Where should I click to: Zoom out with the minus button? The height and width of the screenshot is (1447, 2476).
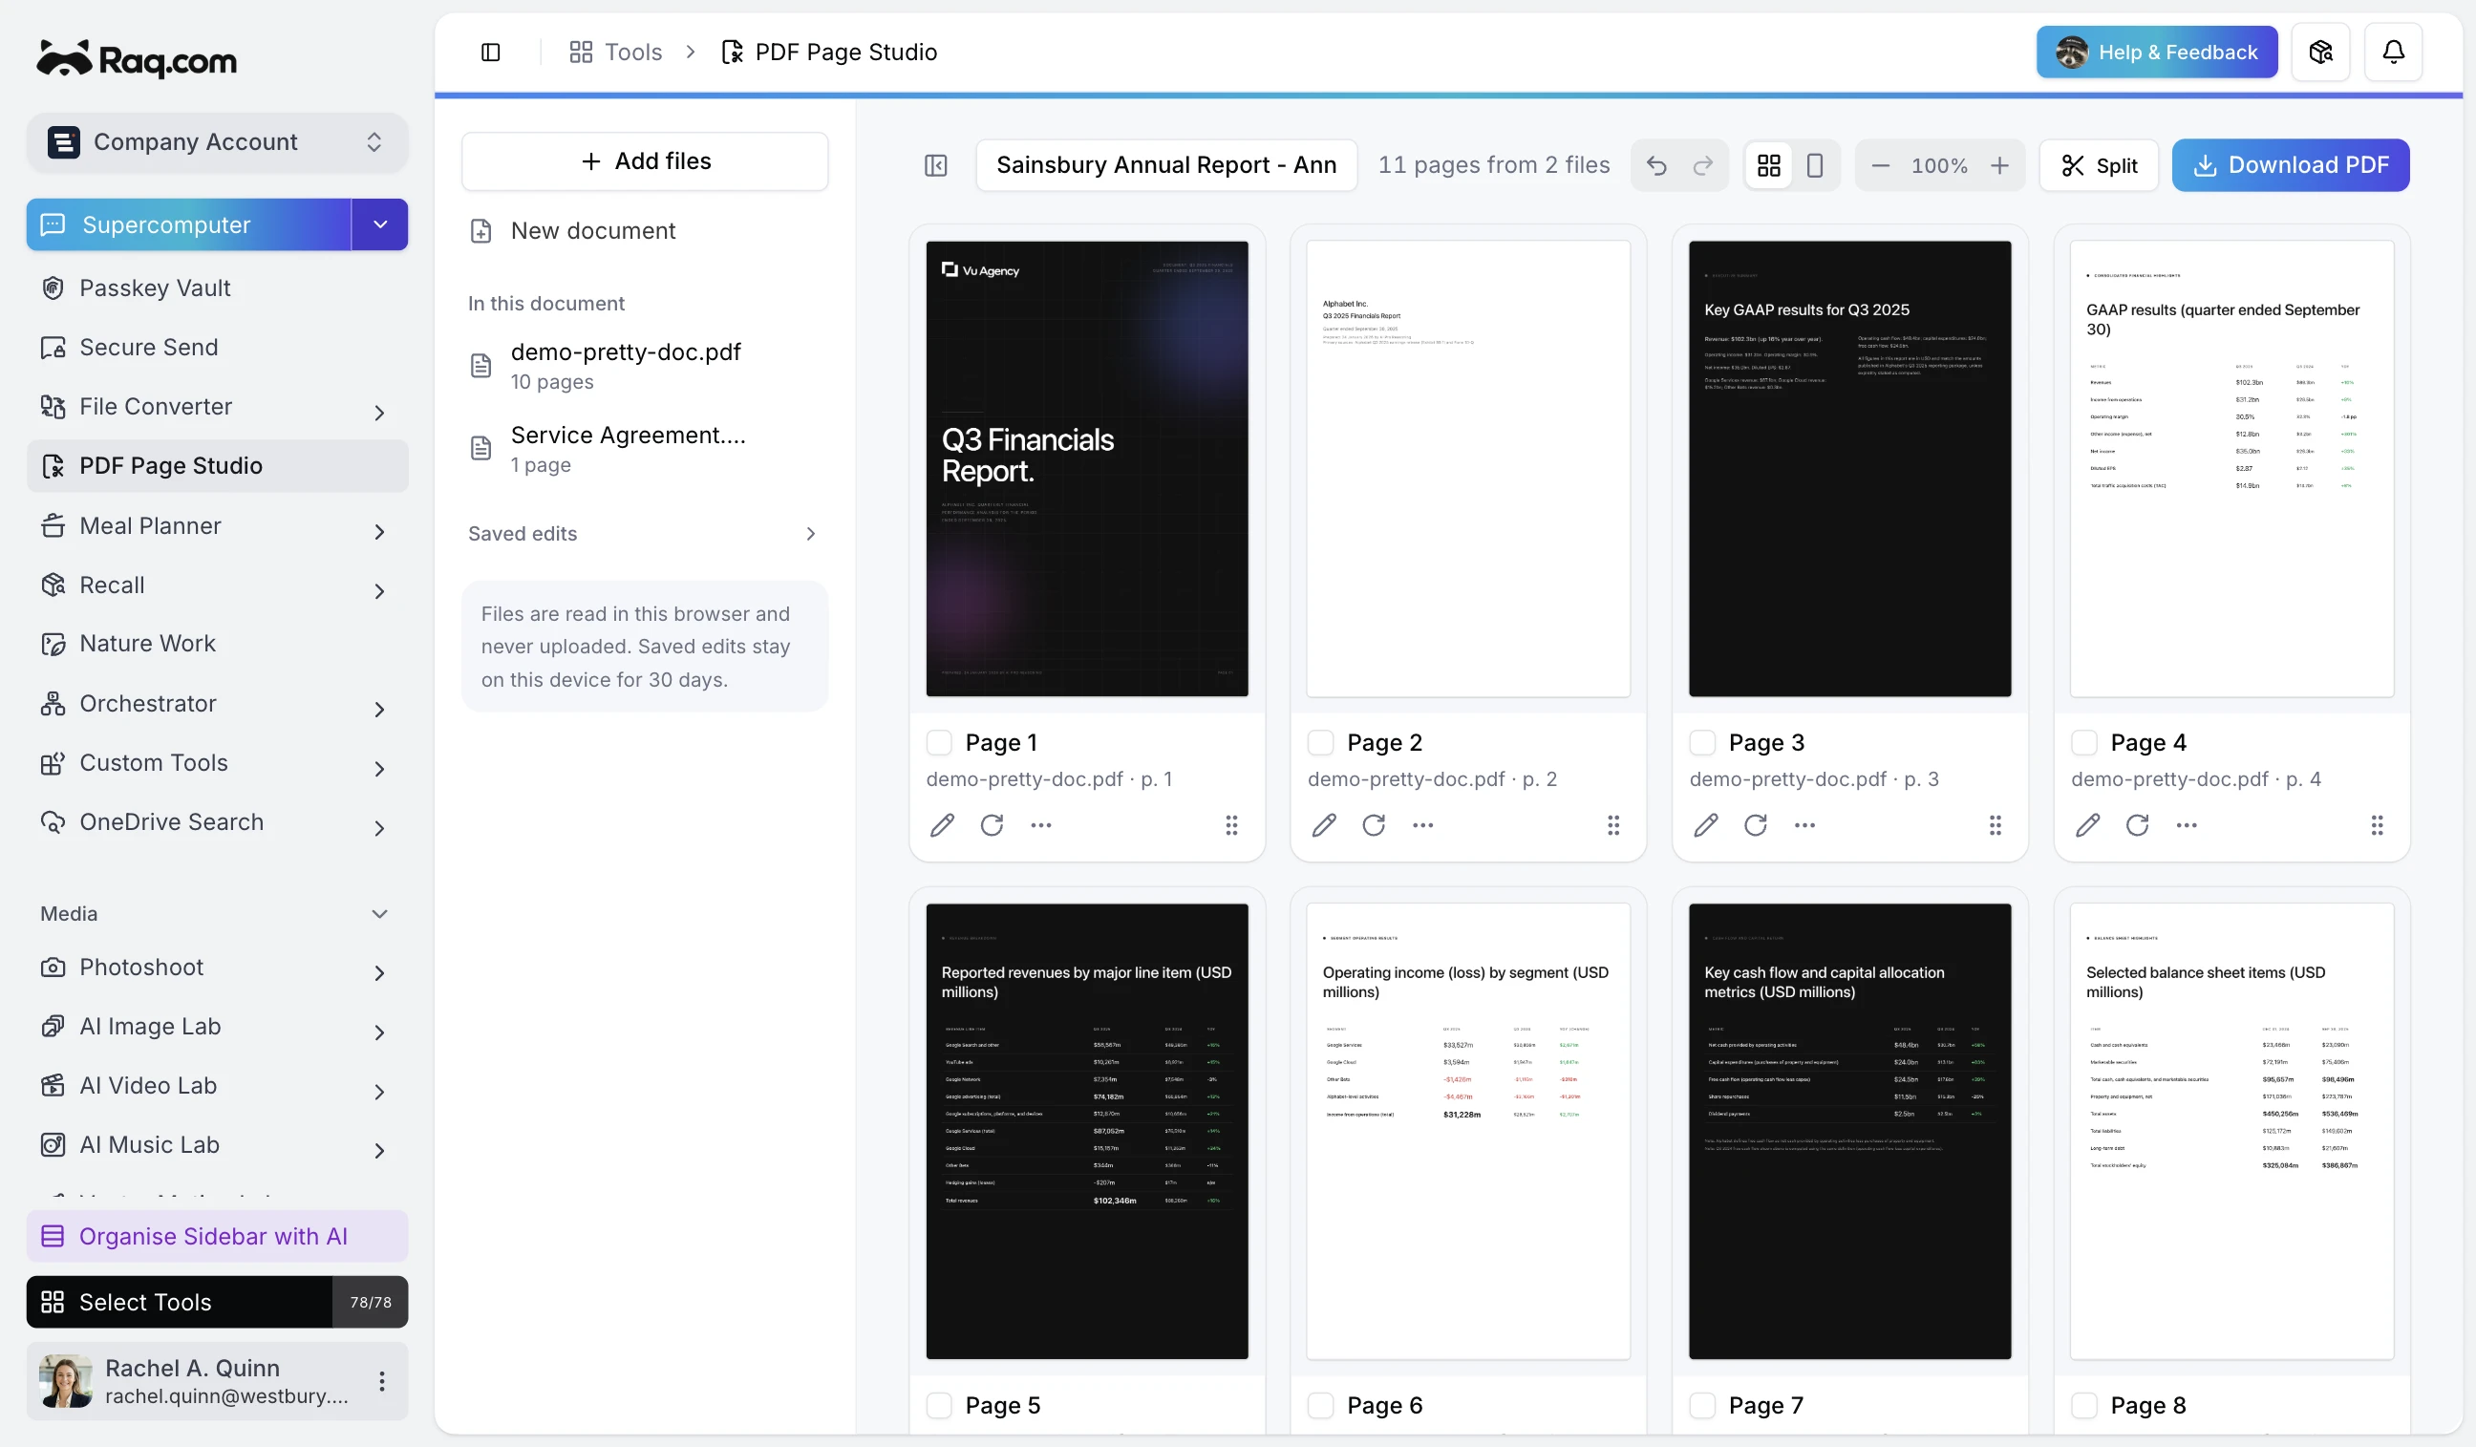1880,165
